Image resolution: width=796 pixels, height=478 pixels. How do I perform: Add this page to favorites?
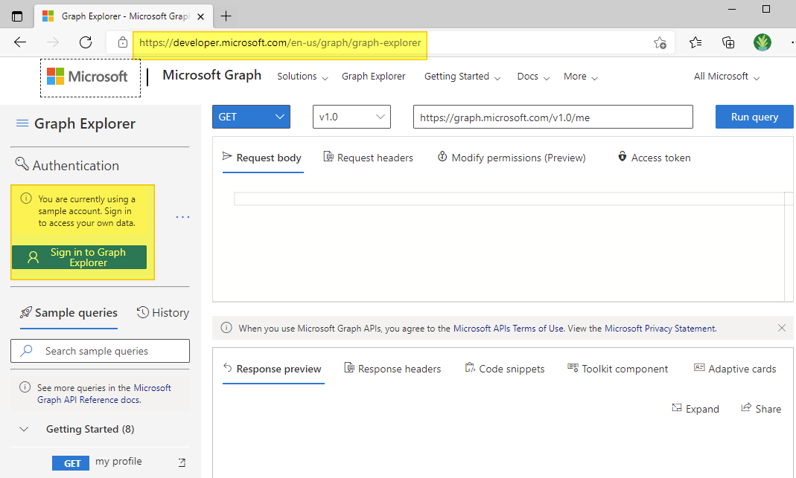pos(660,43)
